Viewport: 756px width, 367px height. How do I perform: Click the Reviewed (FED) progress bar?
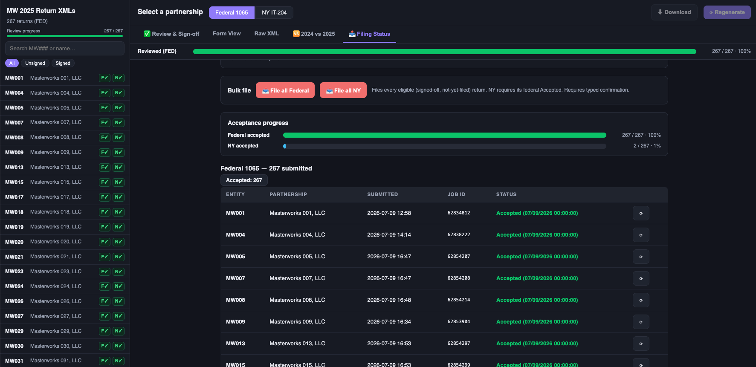[x=445, y=52]
